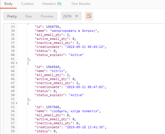
Task: Click line number 45 in gutter
Action: tap(13, 75)
